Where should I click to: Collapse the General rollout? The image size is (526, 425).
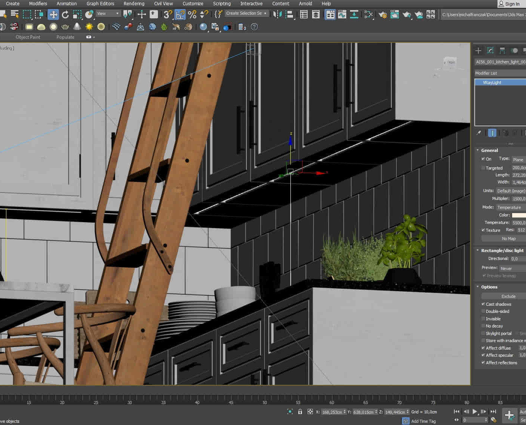coord(489,150)
